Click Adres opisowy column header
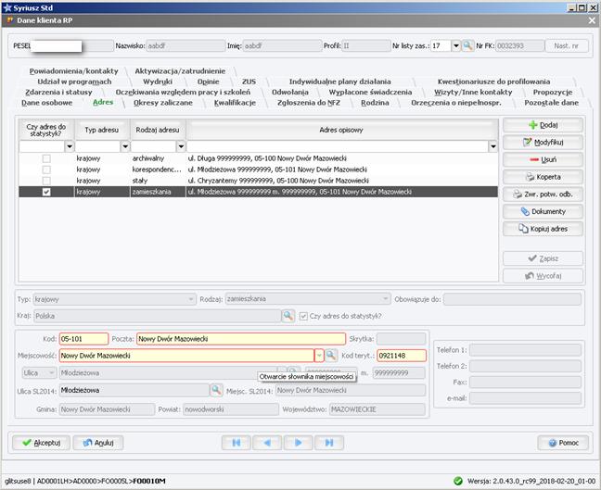The height and width of the screenshot is (490, 601). click(341, 130)
